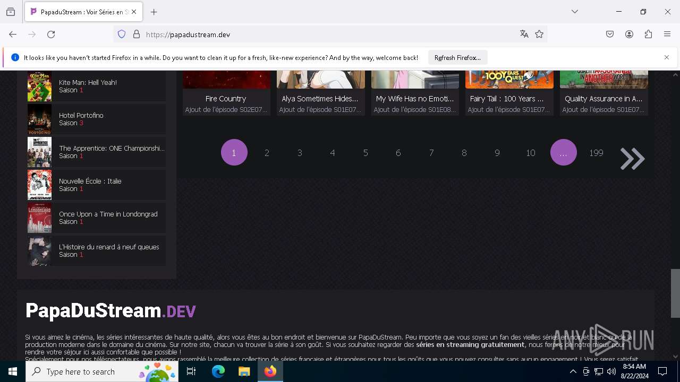Open the Windows Start menu
This screenshot has width=680, height=382.
(13, 371)
